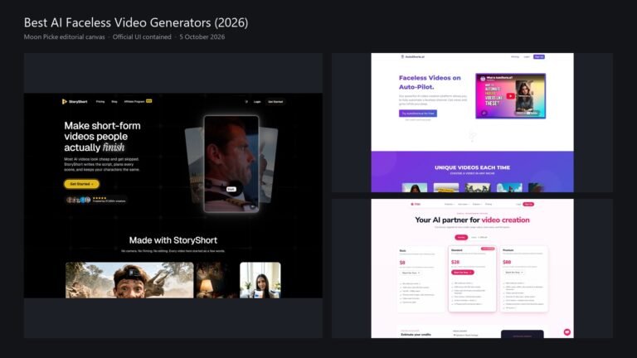Open the woman holding product video thumbnail
Screen dimensions: 637x358
260,280
